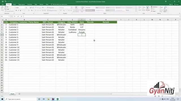The width and height of the screenshot is (181, 101).
Task: Expand the Undo history dropdown
Action: (7, 1)
